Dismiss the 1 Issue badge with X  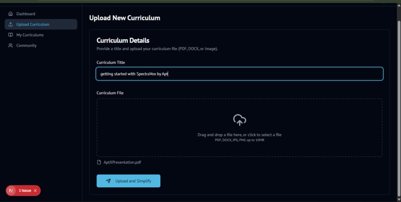35,191
